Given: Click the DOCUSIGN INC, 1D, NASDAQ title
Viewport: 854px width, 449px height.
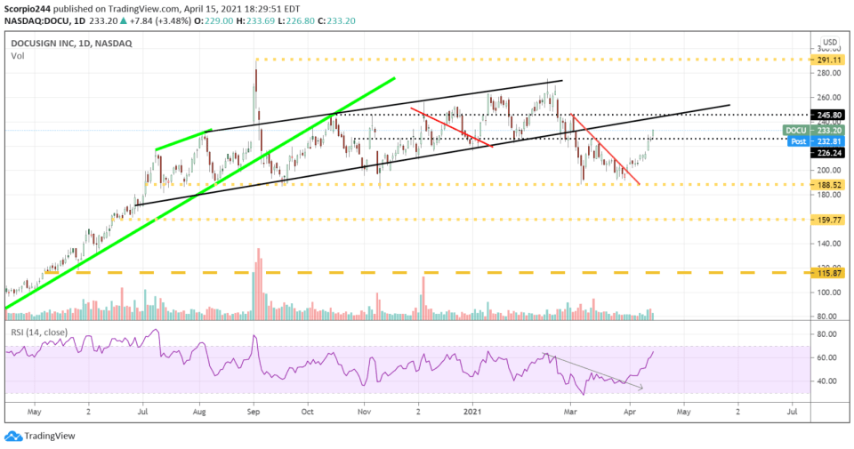Looking at the screenshot, I should point(71,44).
